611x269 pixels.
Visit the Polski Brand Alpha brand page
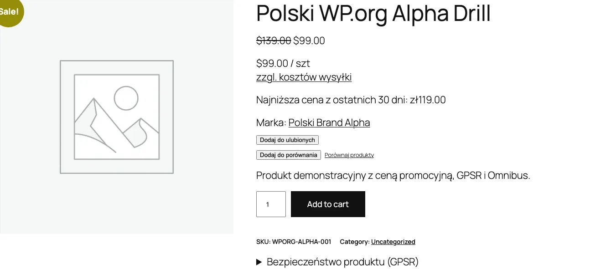[329, 122]
